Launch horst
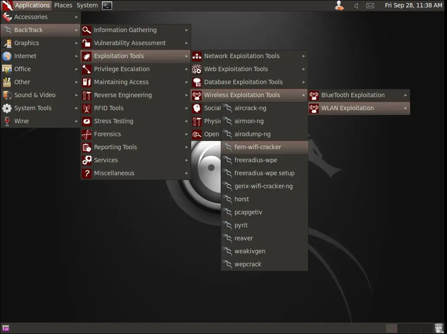 click(264, 200)
